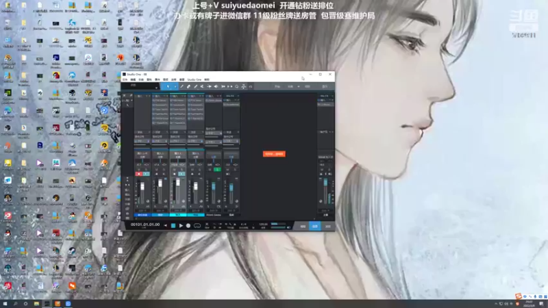548x308 pixels.
Task: Click channel 1 volume fader handle
Action: pyautogui.click(x=142, y=186)
